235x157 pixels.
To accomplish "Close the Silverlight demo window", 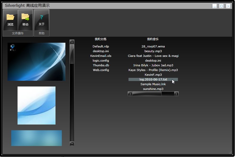I will [228, 6].
